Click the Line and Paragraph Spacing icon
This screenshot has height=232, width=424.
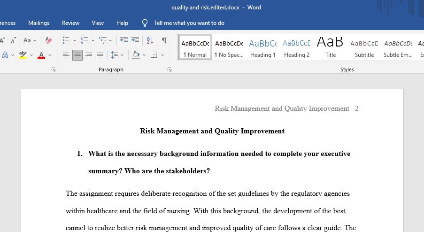point(115,55)
